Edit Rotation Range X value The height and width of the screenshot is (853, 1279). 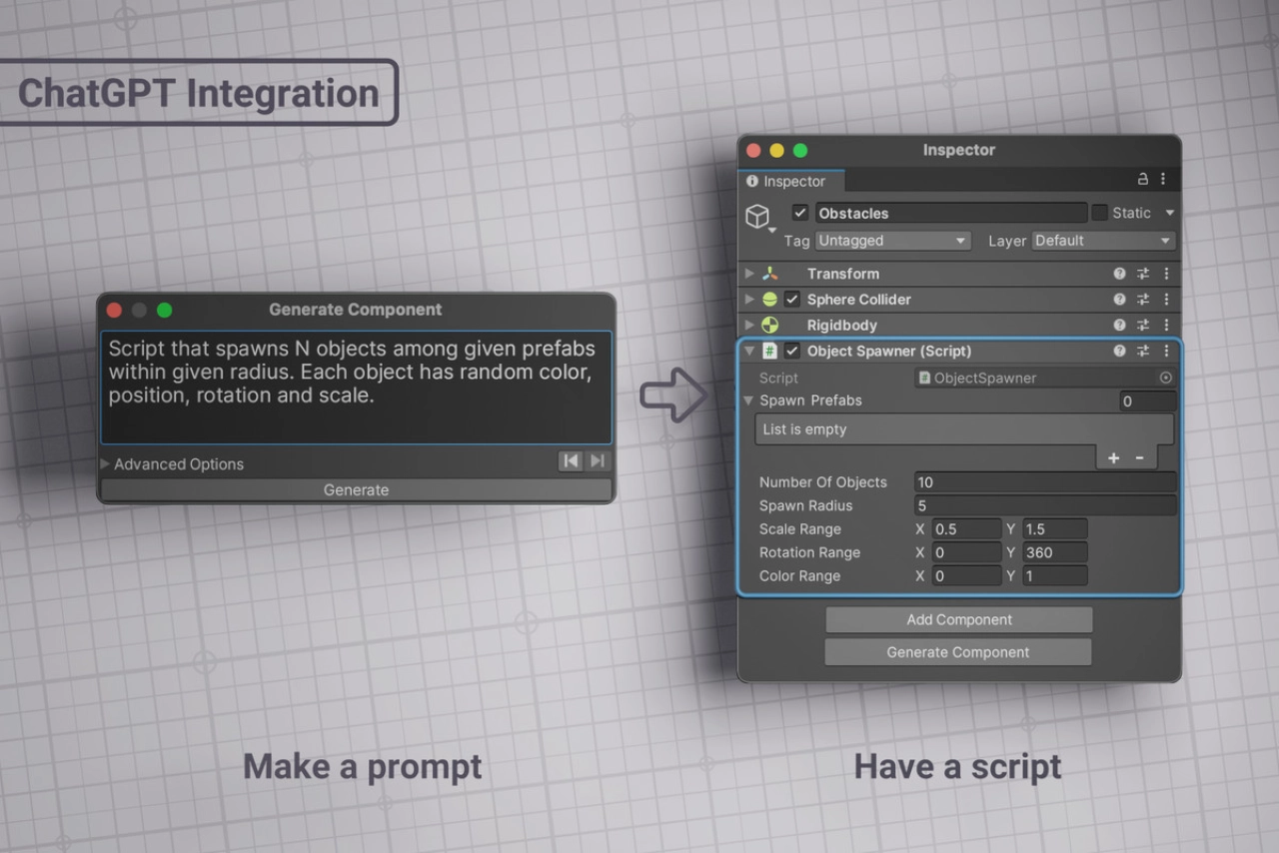point(966,552)
